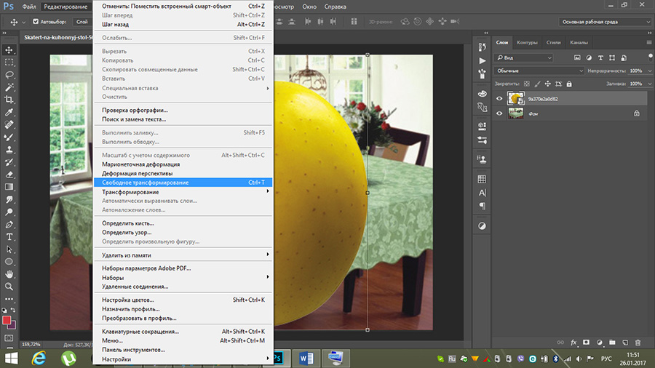Select the Zoom magnifier tool
The image size is (655, 368).
click(x=9, y=287)
